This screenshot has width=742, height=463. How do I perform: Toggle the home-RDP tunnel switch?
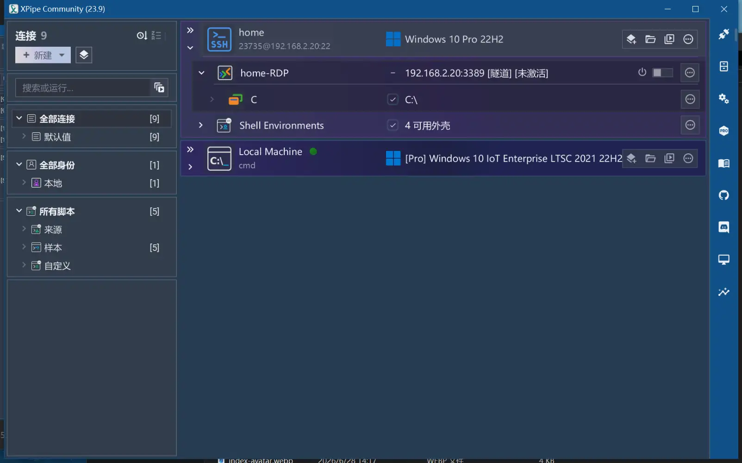tap(662, 73)
